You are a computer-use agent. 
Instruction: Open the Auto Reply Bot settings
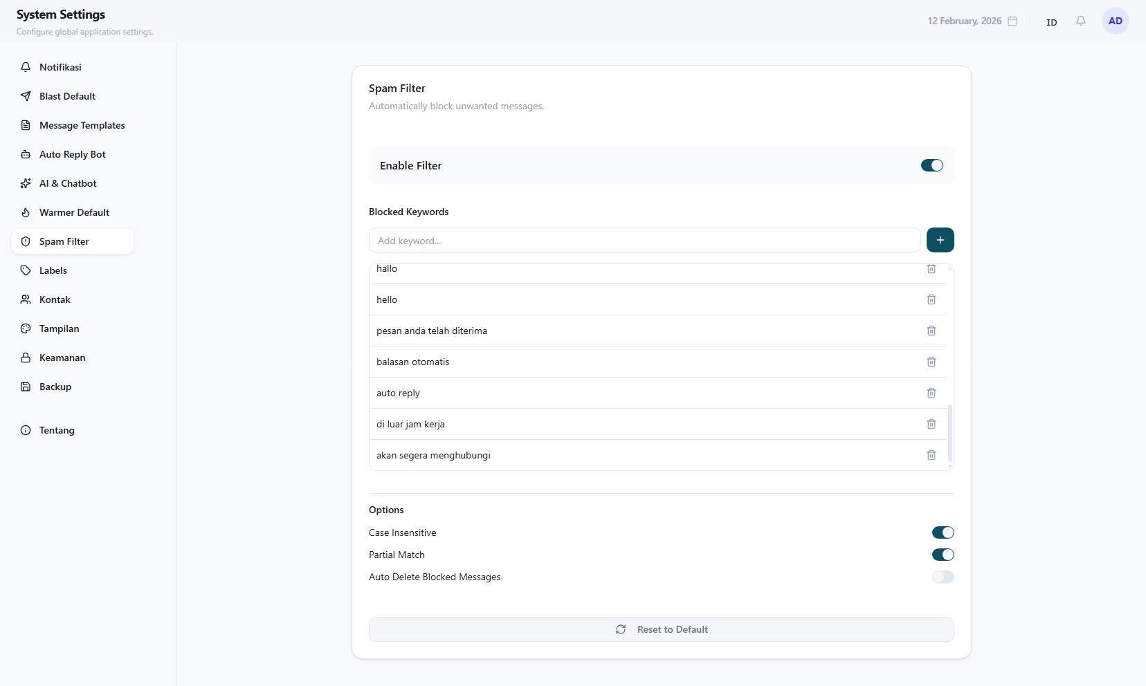pyautogui.click(x=73, y=154)
